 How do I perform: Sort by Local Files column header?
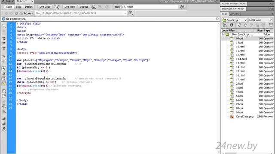click(238, 30)
